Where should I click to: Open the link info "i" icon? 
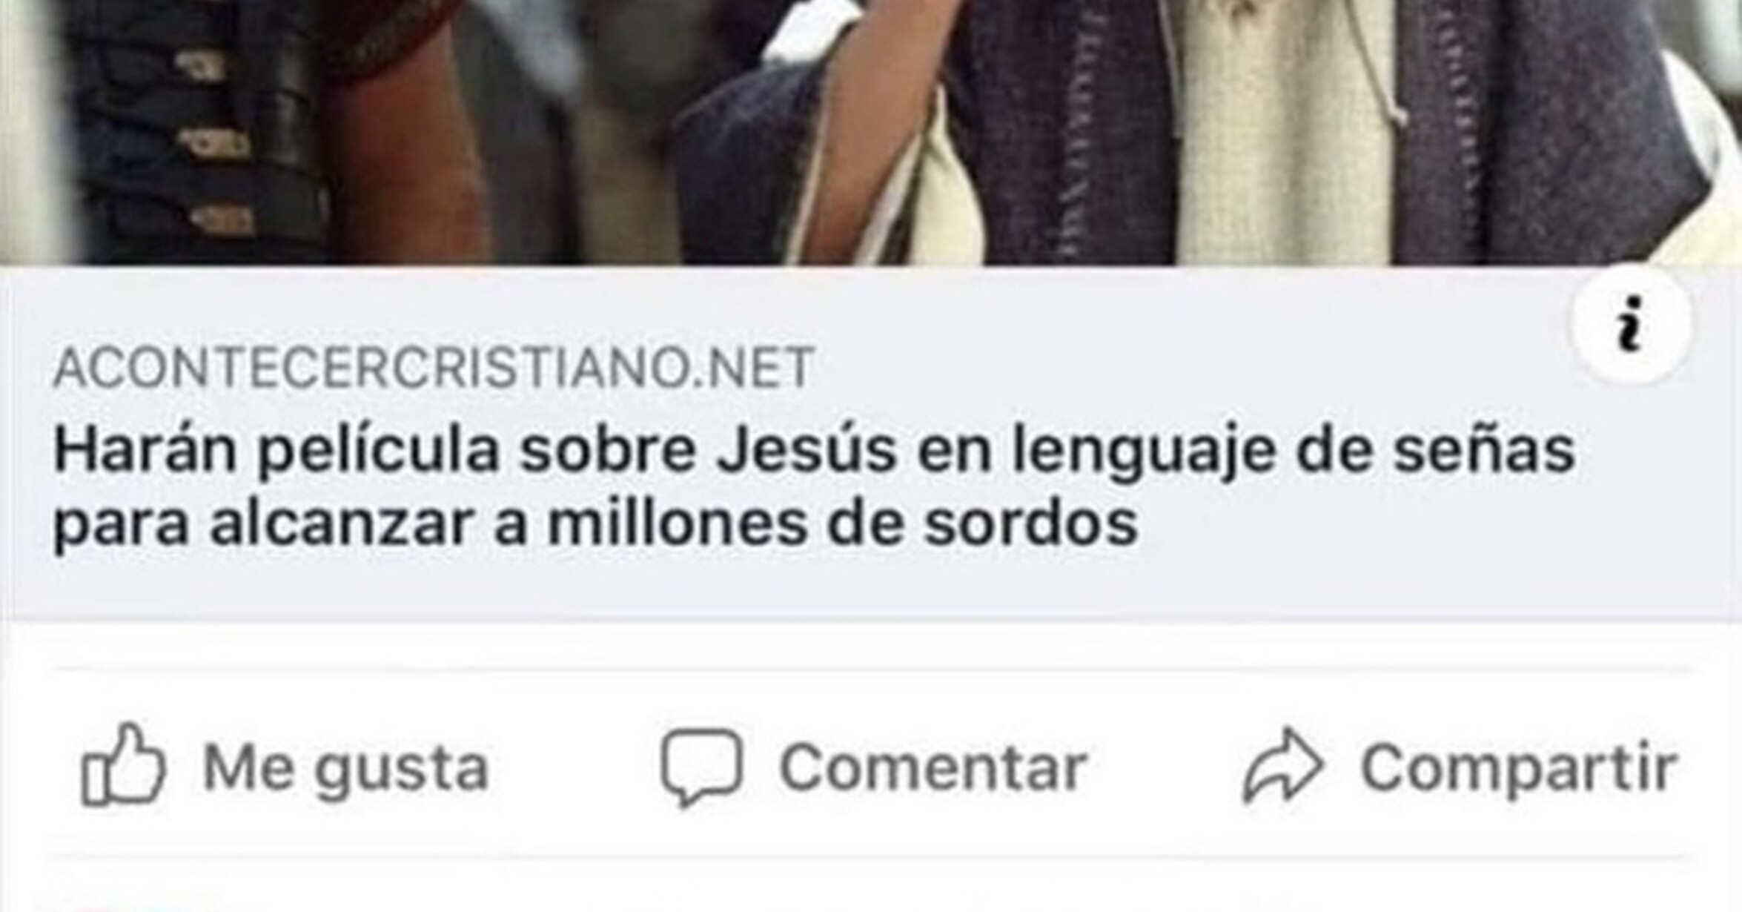1629,323
